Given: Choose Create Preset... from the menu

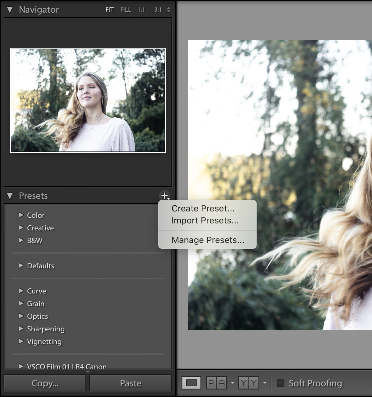Looking at the screenshot, I should [203, 208].
